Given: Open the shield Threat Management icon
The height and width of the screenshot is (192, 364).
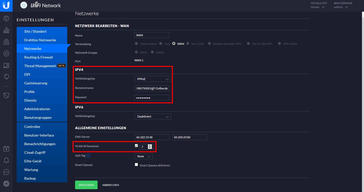Looking at the screenshot, I should click(6, 95).
